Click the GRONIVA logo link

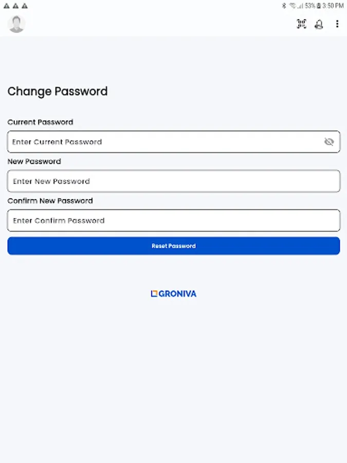(x=173, y=294)
